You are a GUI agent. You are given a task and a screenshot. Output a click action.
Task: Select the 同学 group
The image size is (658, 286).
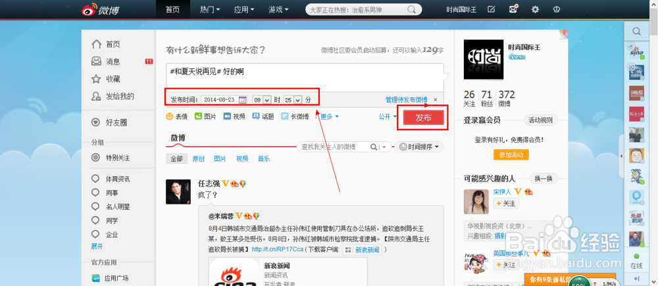coord(105,220)
